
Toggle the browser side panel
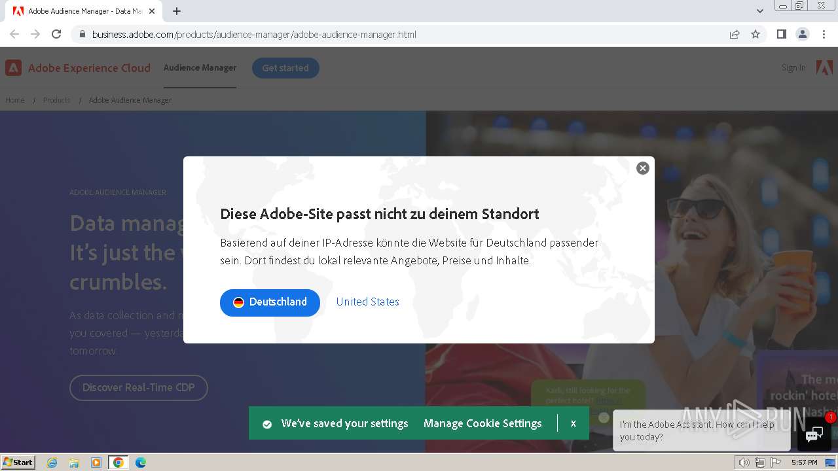tap(781, 34)
